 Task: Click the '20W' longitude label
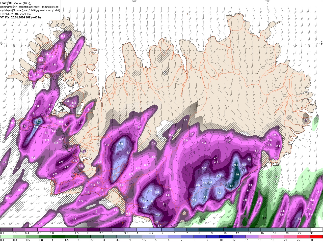click(x=134, y=1)
